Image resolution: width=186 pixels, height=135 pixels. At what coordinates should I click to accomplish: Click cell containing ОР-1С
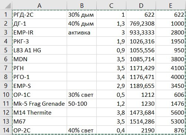tap(40, 95)
